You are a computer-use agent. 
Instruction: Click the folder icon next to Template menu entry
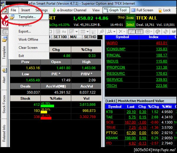tap(12, 17)
